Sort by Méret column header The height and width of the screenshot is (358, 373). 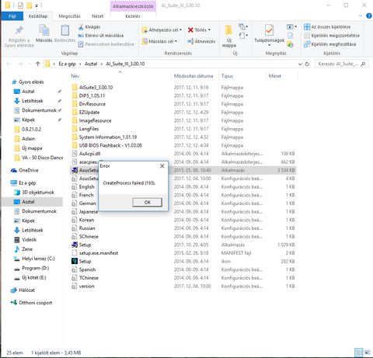(x=275, y=76)
